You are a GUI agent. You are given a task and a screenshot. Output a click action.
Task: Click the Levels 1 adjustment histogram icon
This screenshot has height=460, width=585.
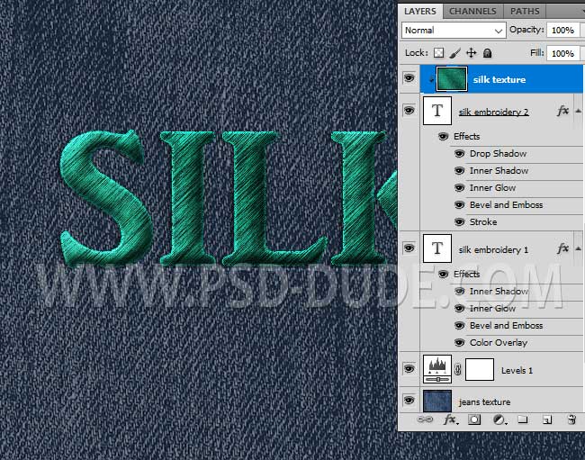437,369
